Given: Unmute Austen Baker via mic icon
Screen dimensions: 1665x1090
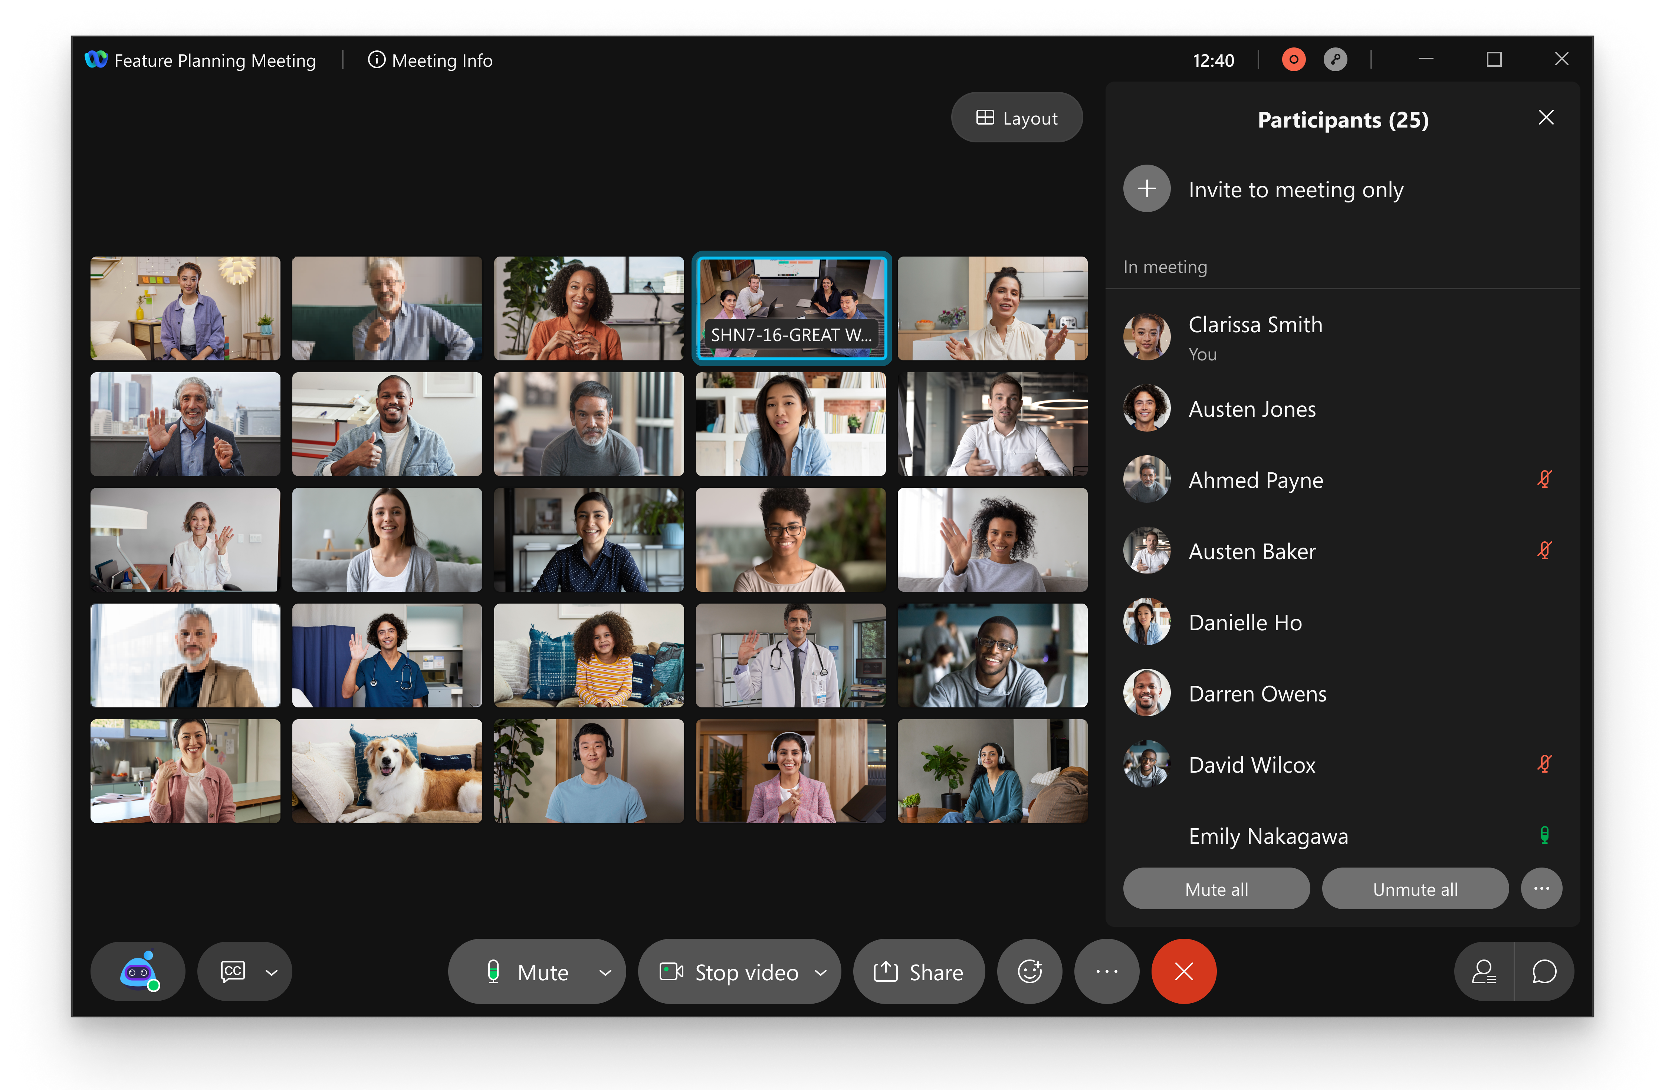Looking at the screenshot, I should click(x=1544, y=550).
